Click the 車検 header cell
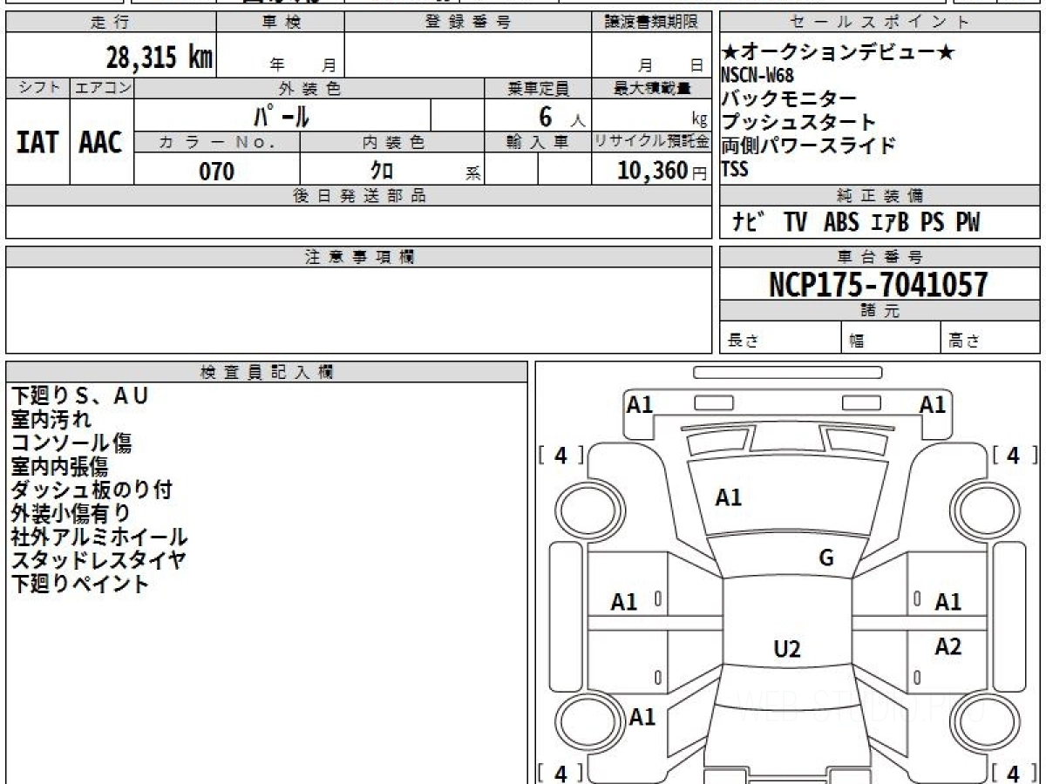 click(x=281, y=23)
